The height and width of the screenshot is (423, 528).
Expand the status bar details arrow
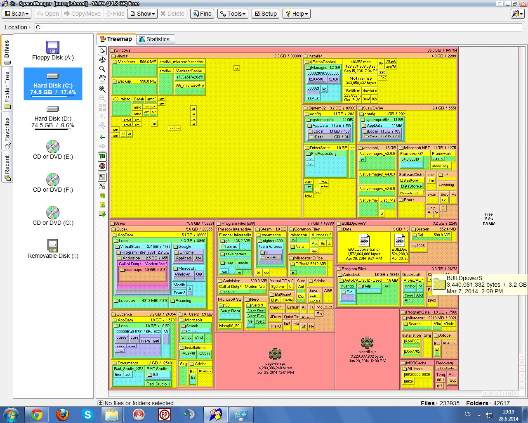click(x=100, y=403)
